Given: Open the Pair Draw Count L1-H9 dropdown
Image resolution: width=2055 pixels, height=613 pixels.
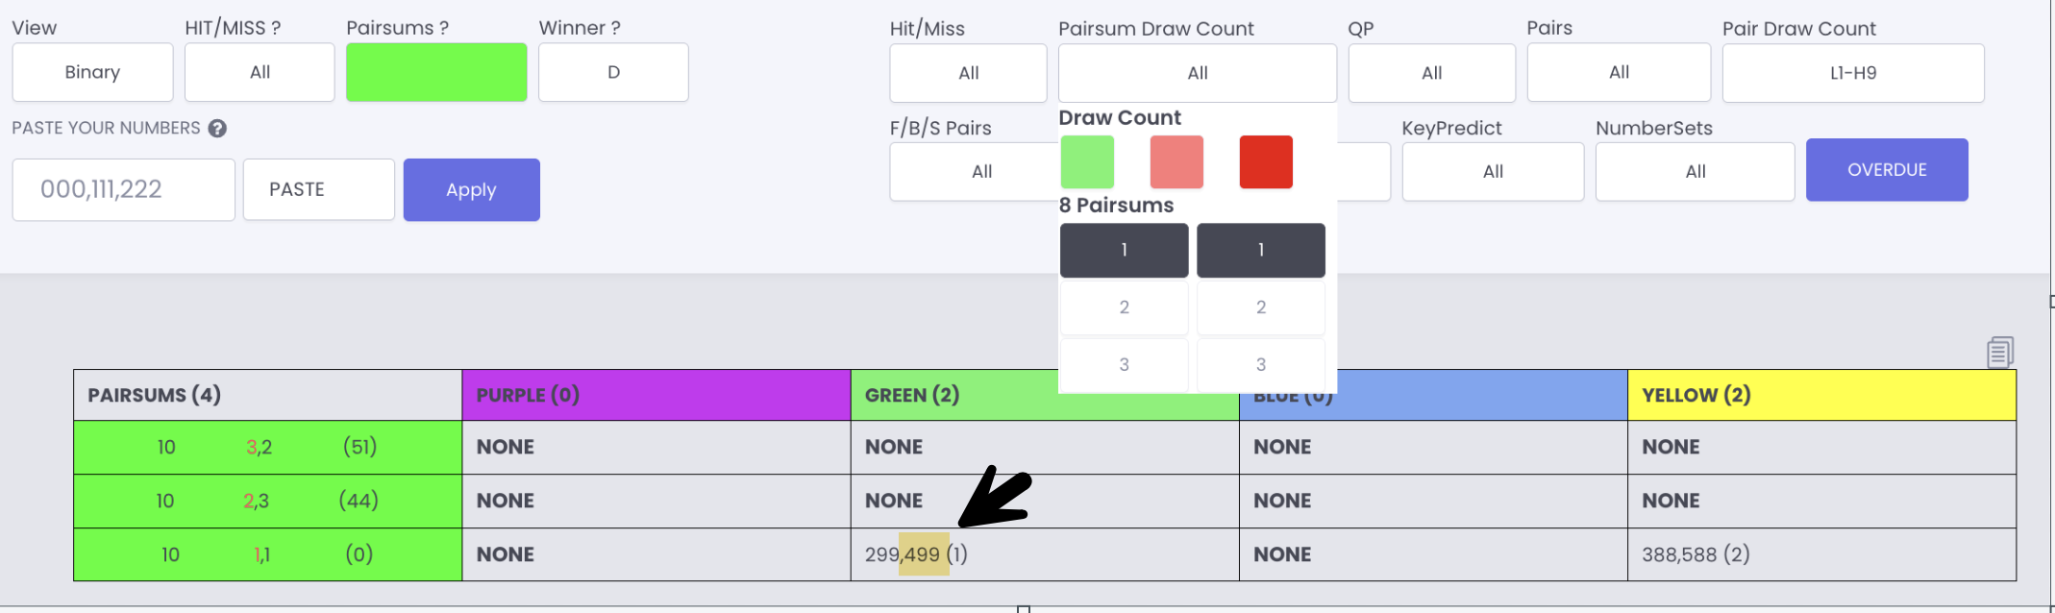Looking at the screenshot, I should pyautogui.click(x=1853, y=73).
